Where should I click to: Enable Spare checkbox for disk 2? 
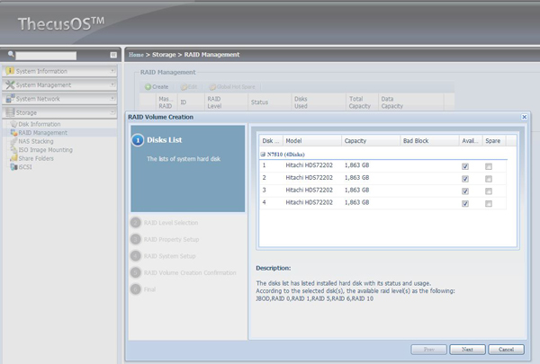(x=489, y=179)
